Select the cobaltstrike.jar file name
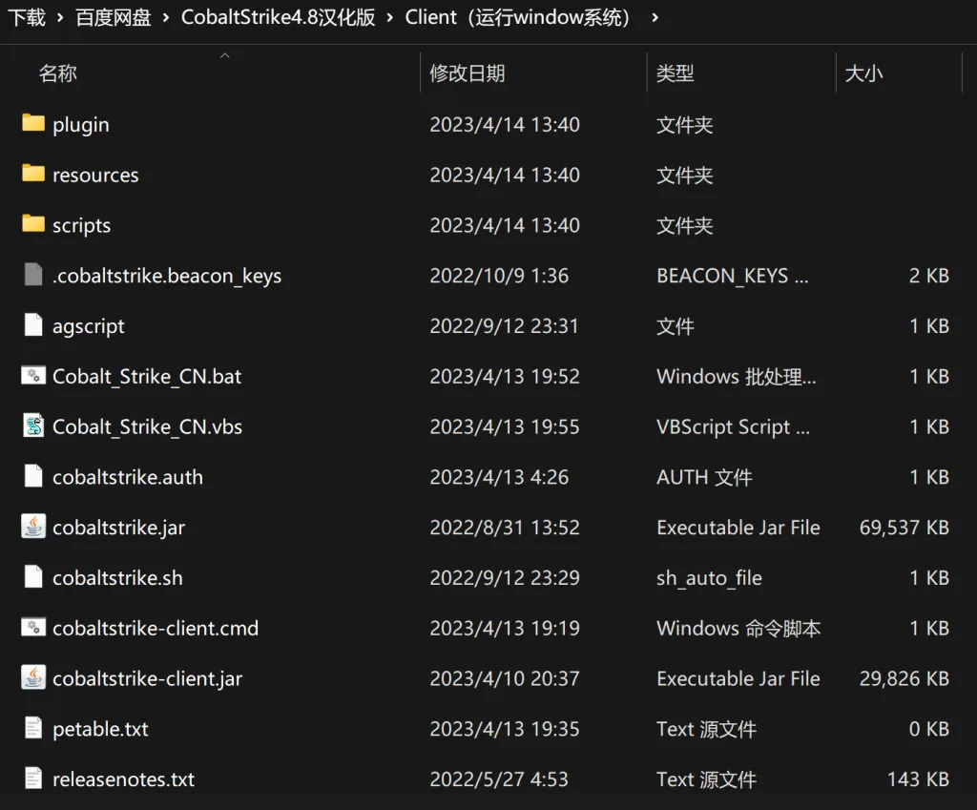This screenshot has height=810, width=977. coord(118,528)
